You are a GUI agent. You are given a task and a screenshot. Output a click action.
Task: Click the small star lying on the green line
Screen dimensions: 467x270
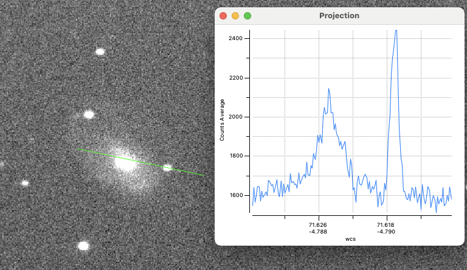[167, 167]
